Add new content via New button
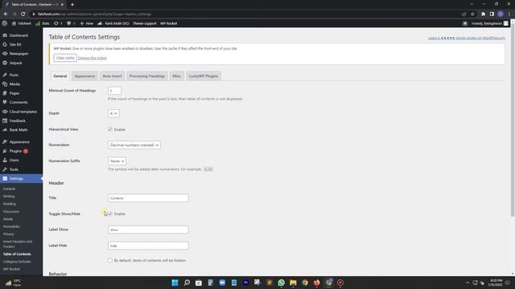Screen dimensions: 515x289 (x=87, y=23)
